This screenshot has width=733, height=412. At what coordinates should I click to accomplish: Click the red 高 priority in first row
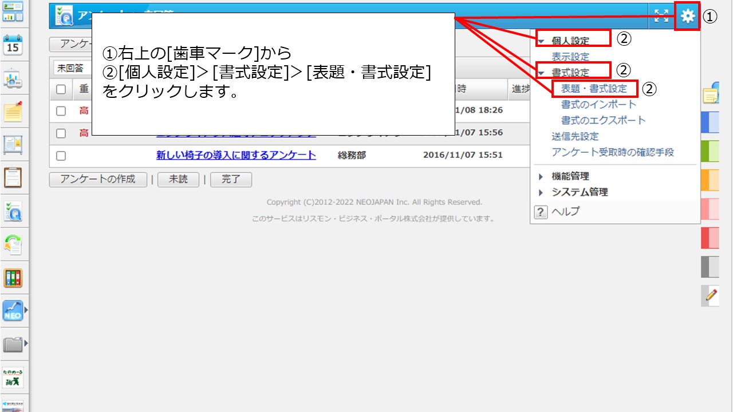tap(84, 111)
